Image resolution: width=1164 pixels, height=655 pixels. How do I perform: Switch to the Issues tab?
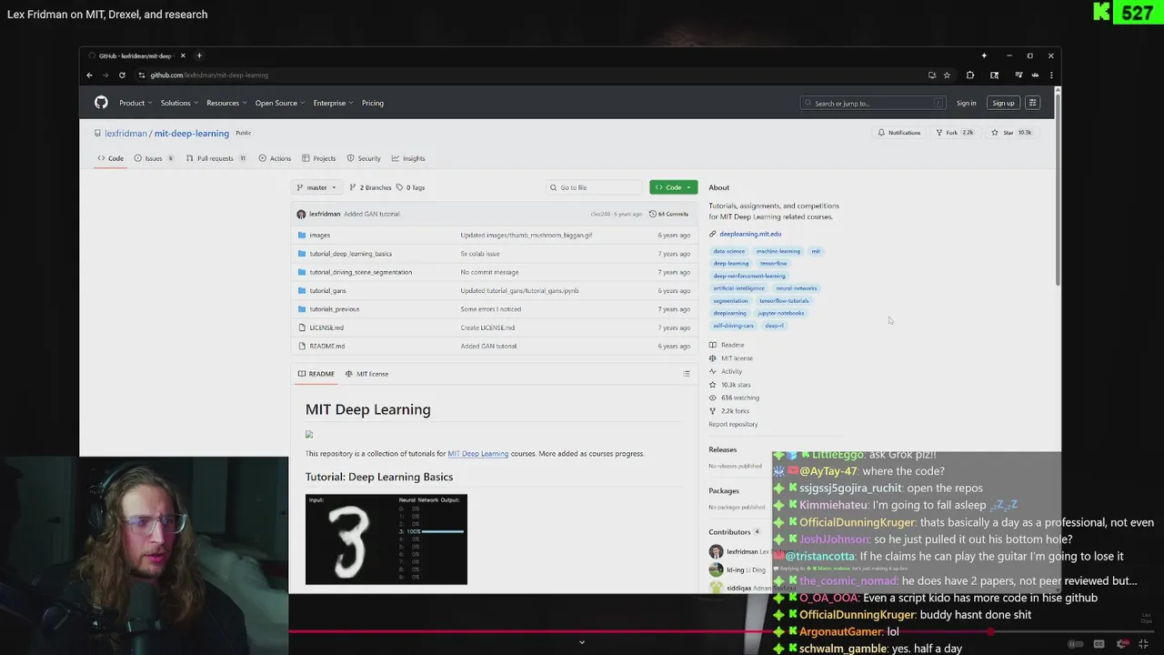coord(154,158)
